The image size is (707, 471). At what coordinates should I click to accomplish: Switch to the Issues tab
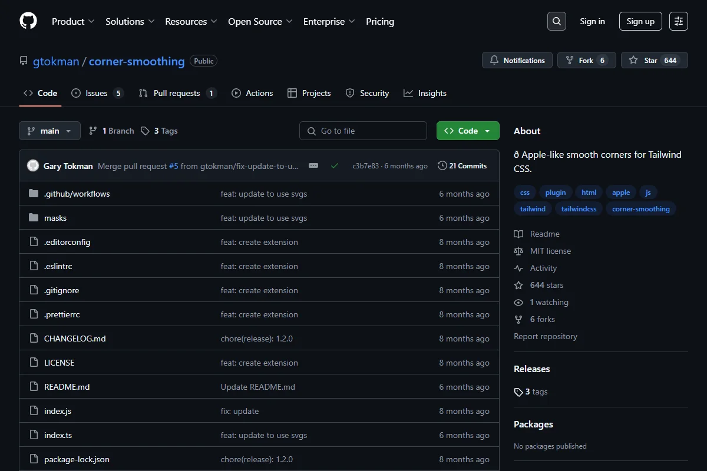97,93
